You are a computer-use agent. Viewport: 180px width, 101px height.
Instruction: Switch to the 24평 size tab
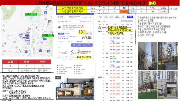point(117,17)
